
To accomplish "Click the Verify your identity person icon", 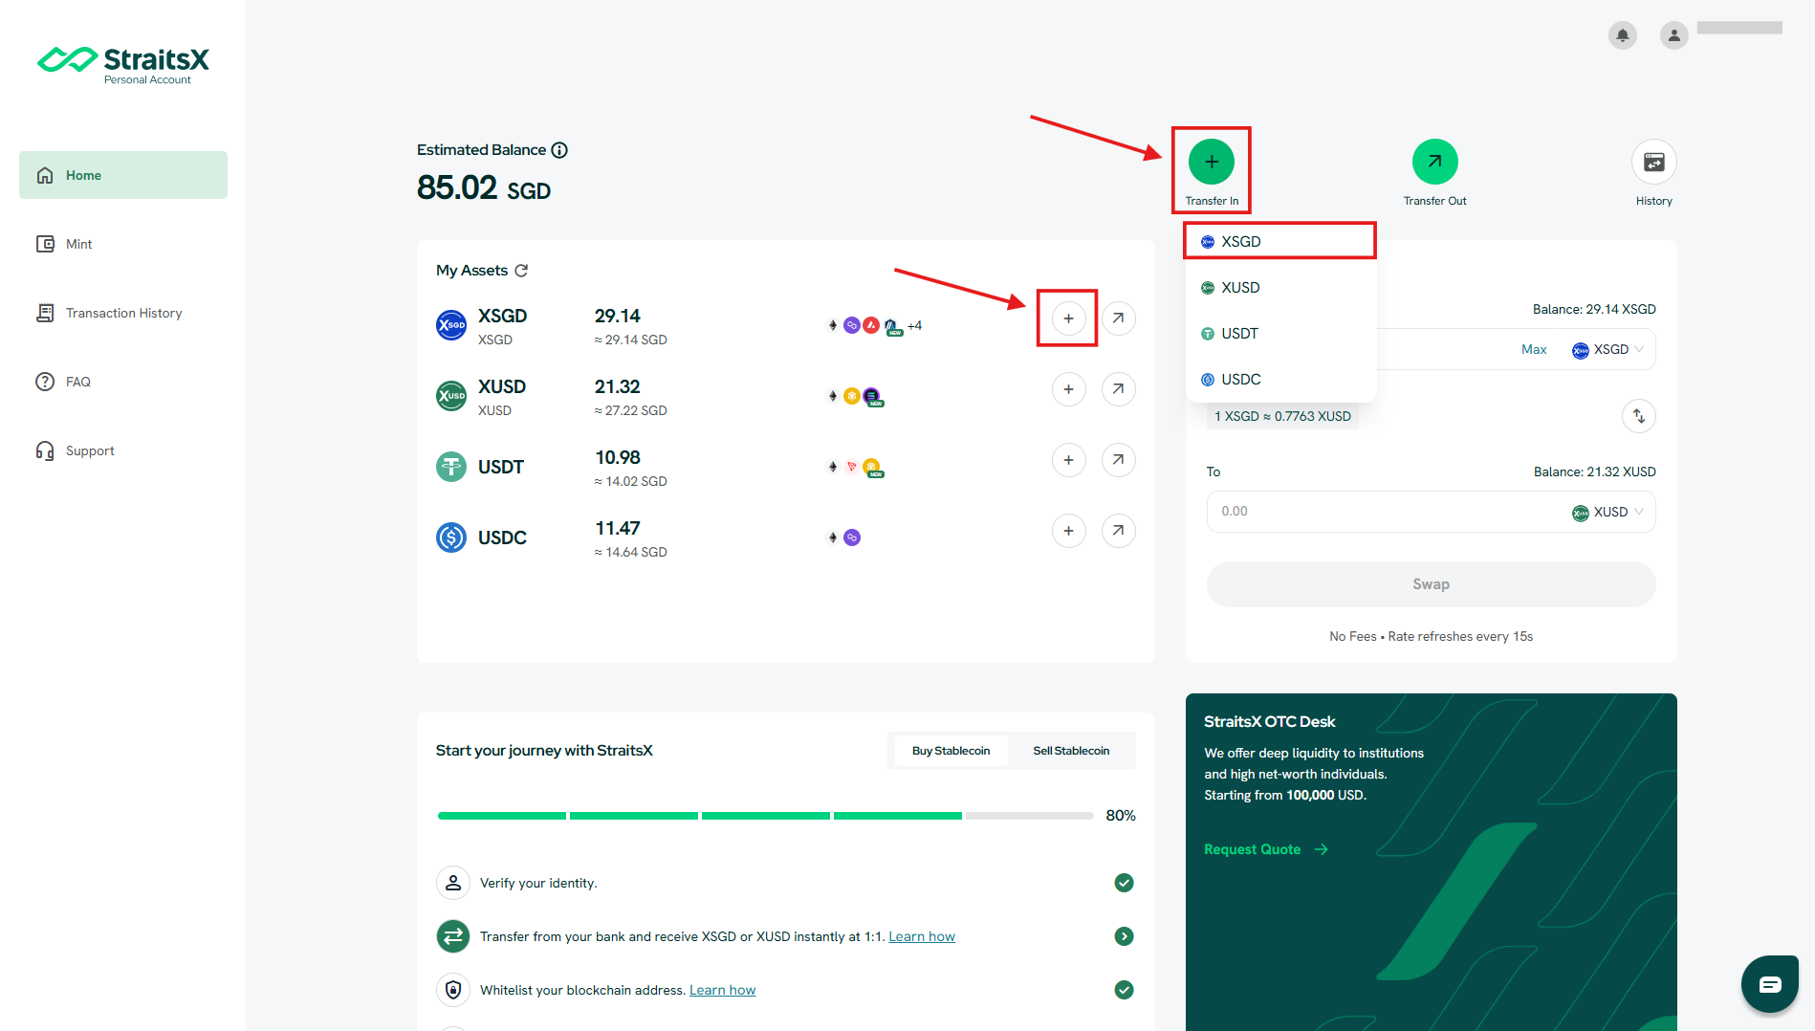I will tap(453, 883).
